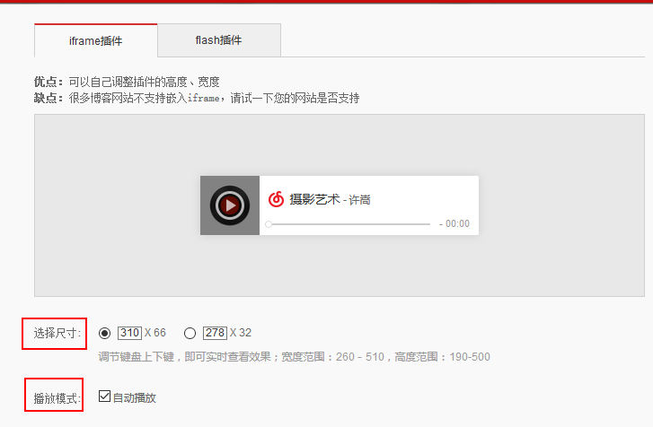Play the song in the preview player

[x=229, y=205]
